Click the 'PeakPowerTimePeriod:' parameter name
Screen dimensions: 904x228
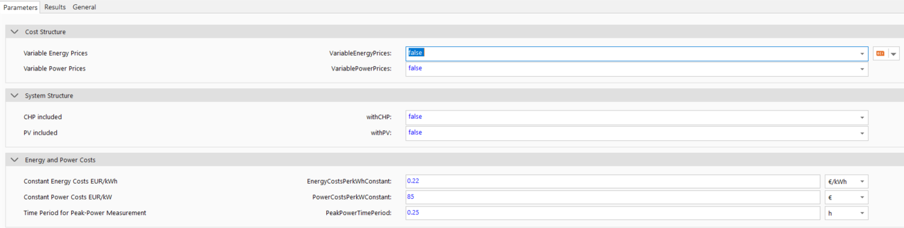[x=359, y=213]
